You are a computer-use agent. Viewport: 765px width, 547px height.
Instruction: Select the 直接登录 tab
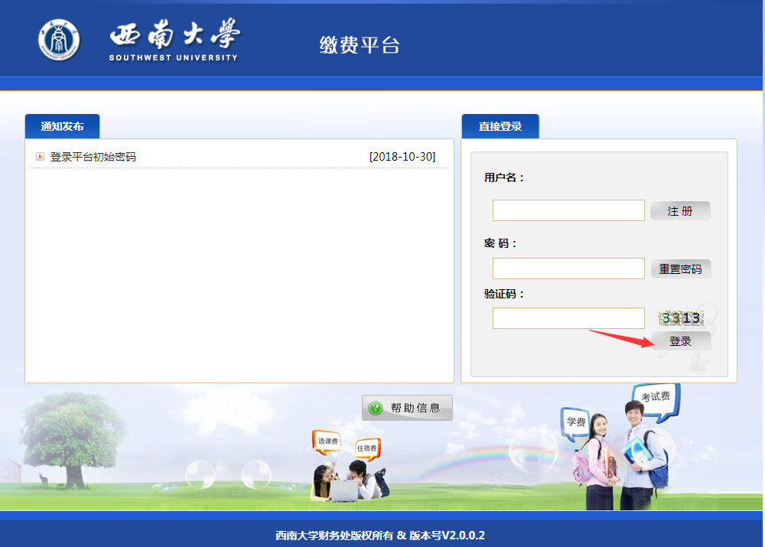(x=500, y=126)
